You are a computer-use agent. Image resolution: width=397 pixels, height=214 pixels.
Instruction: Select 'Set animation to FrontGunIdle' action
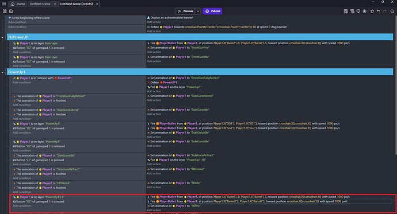[x=178, y=57]
